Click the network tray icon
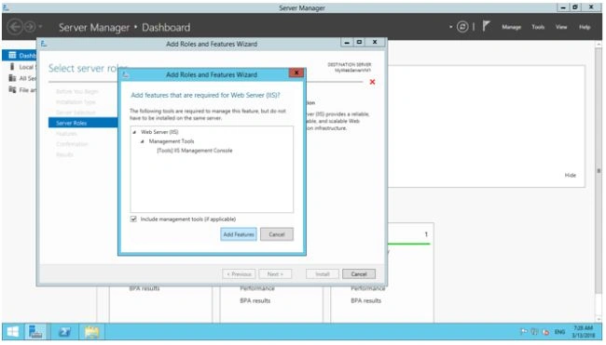 [534, 332]
